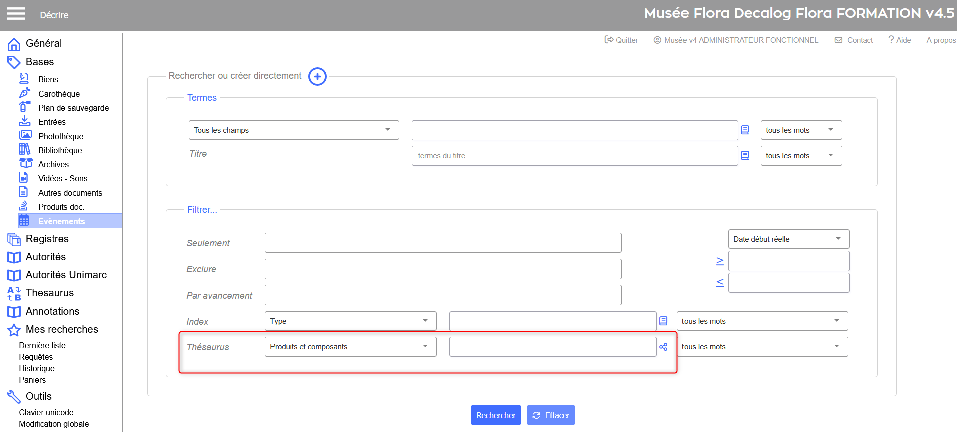Open index list icon beside Tous les champs field
957x432 pixels.
click(x=745, y=130)
